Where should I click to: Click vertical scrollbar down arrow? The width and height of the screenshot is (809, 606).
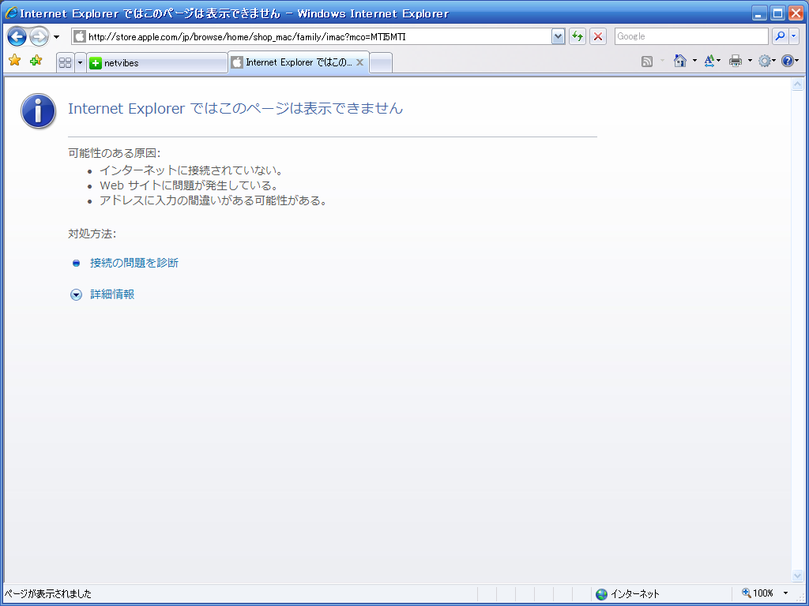[x=798, y=575]
